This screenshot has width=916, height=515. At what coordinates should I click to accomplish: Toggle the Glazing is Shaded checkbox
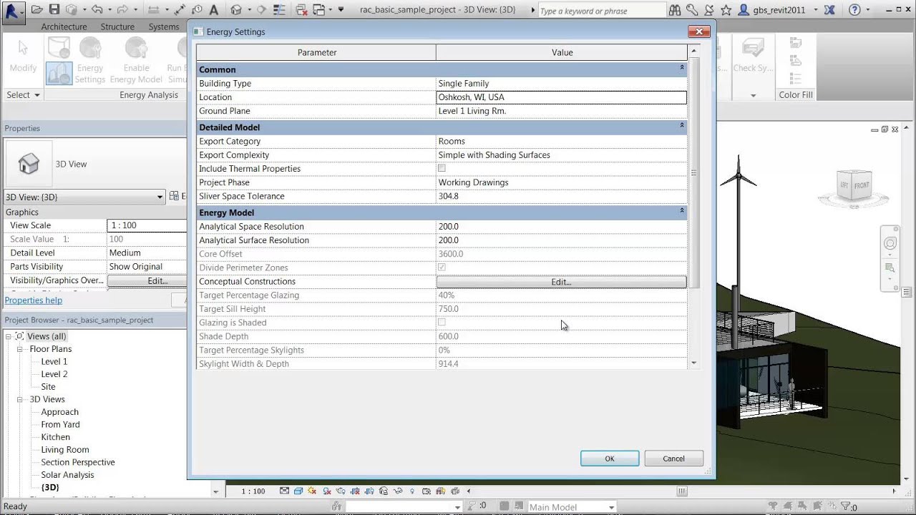point(442,322)
